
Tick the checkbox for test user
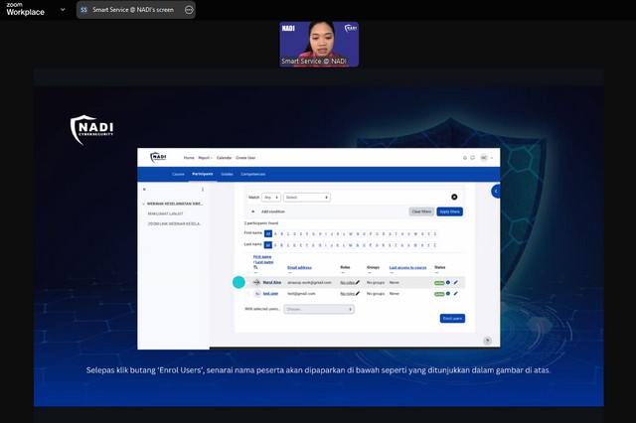click(248, 294)
